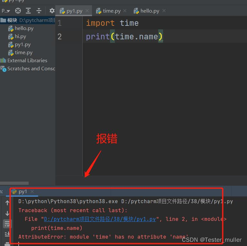Close the py1 run tab
Screen dimensions: 247x246
click(x=32, y=192)
